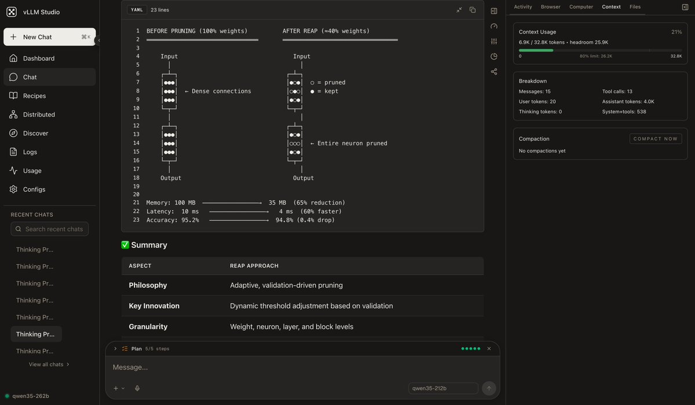Image resolution: width=695 pixels, height=405 pixels.
Task: Click the context usage progress bar
Action: (600, 50)
